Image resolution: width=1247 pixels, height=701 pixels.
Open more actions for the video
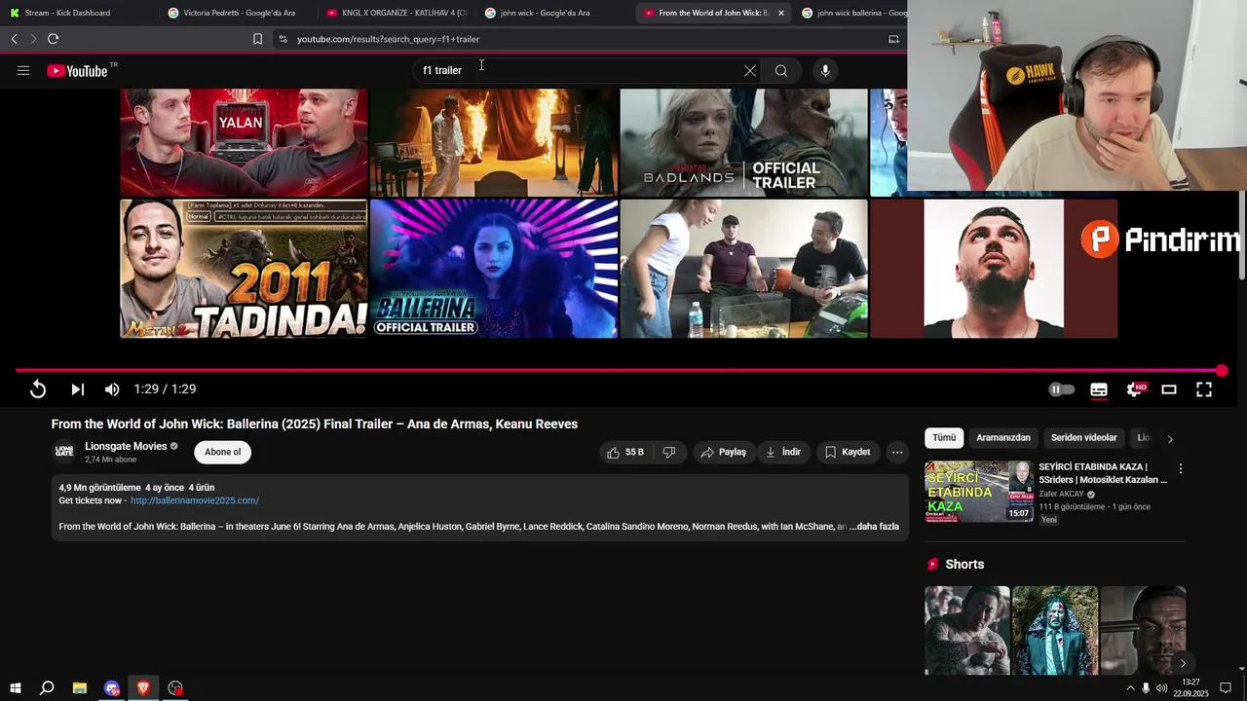(897, 452)
